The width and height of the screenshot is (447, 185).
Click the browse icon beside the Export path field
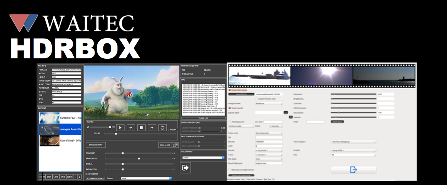286,113
